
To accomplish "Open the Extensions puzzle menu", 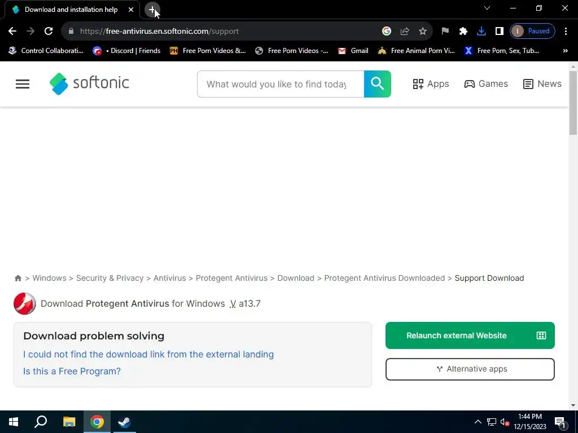I will coord(463,31).
